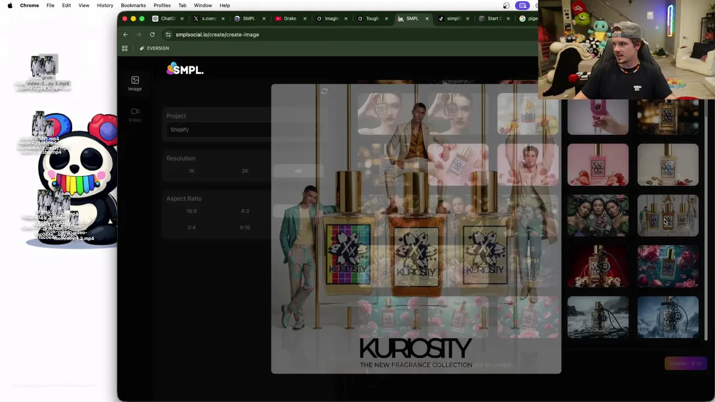Choose 4:3 aspect ratio
The height and width of the screenshot is (402, 715).
(x=245, y=211)
